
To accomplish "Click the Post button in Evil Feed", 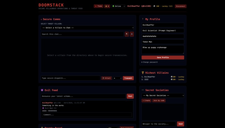I will click(130, 96).
